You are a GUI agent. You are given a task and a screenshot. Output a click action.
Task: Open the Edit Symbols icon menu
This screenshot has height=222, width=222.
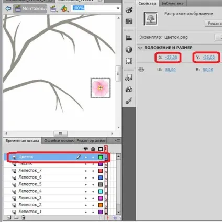pos(64,9)
